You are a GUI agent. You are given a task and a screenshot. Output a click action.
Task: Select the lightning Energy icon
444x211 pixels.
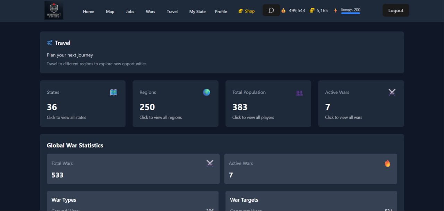tap(335, 10)
